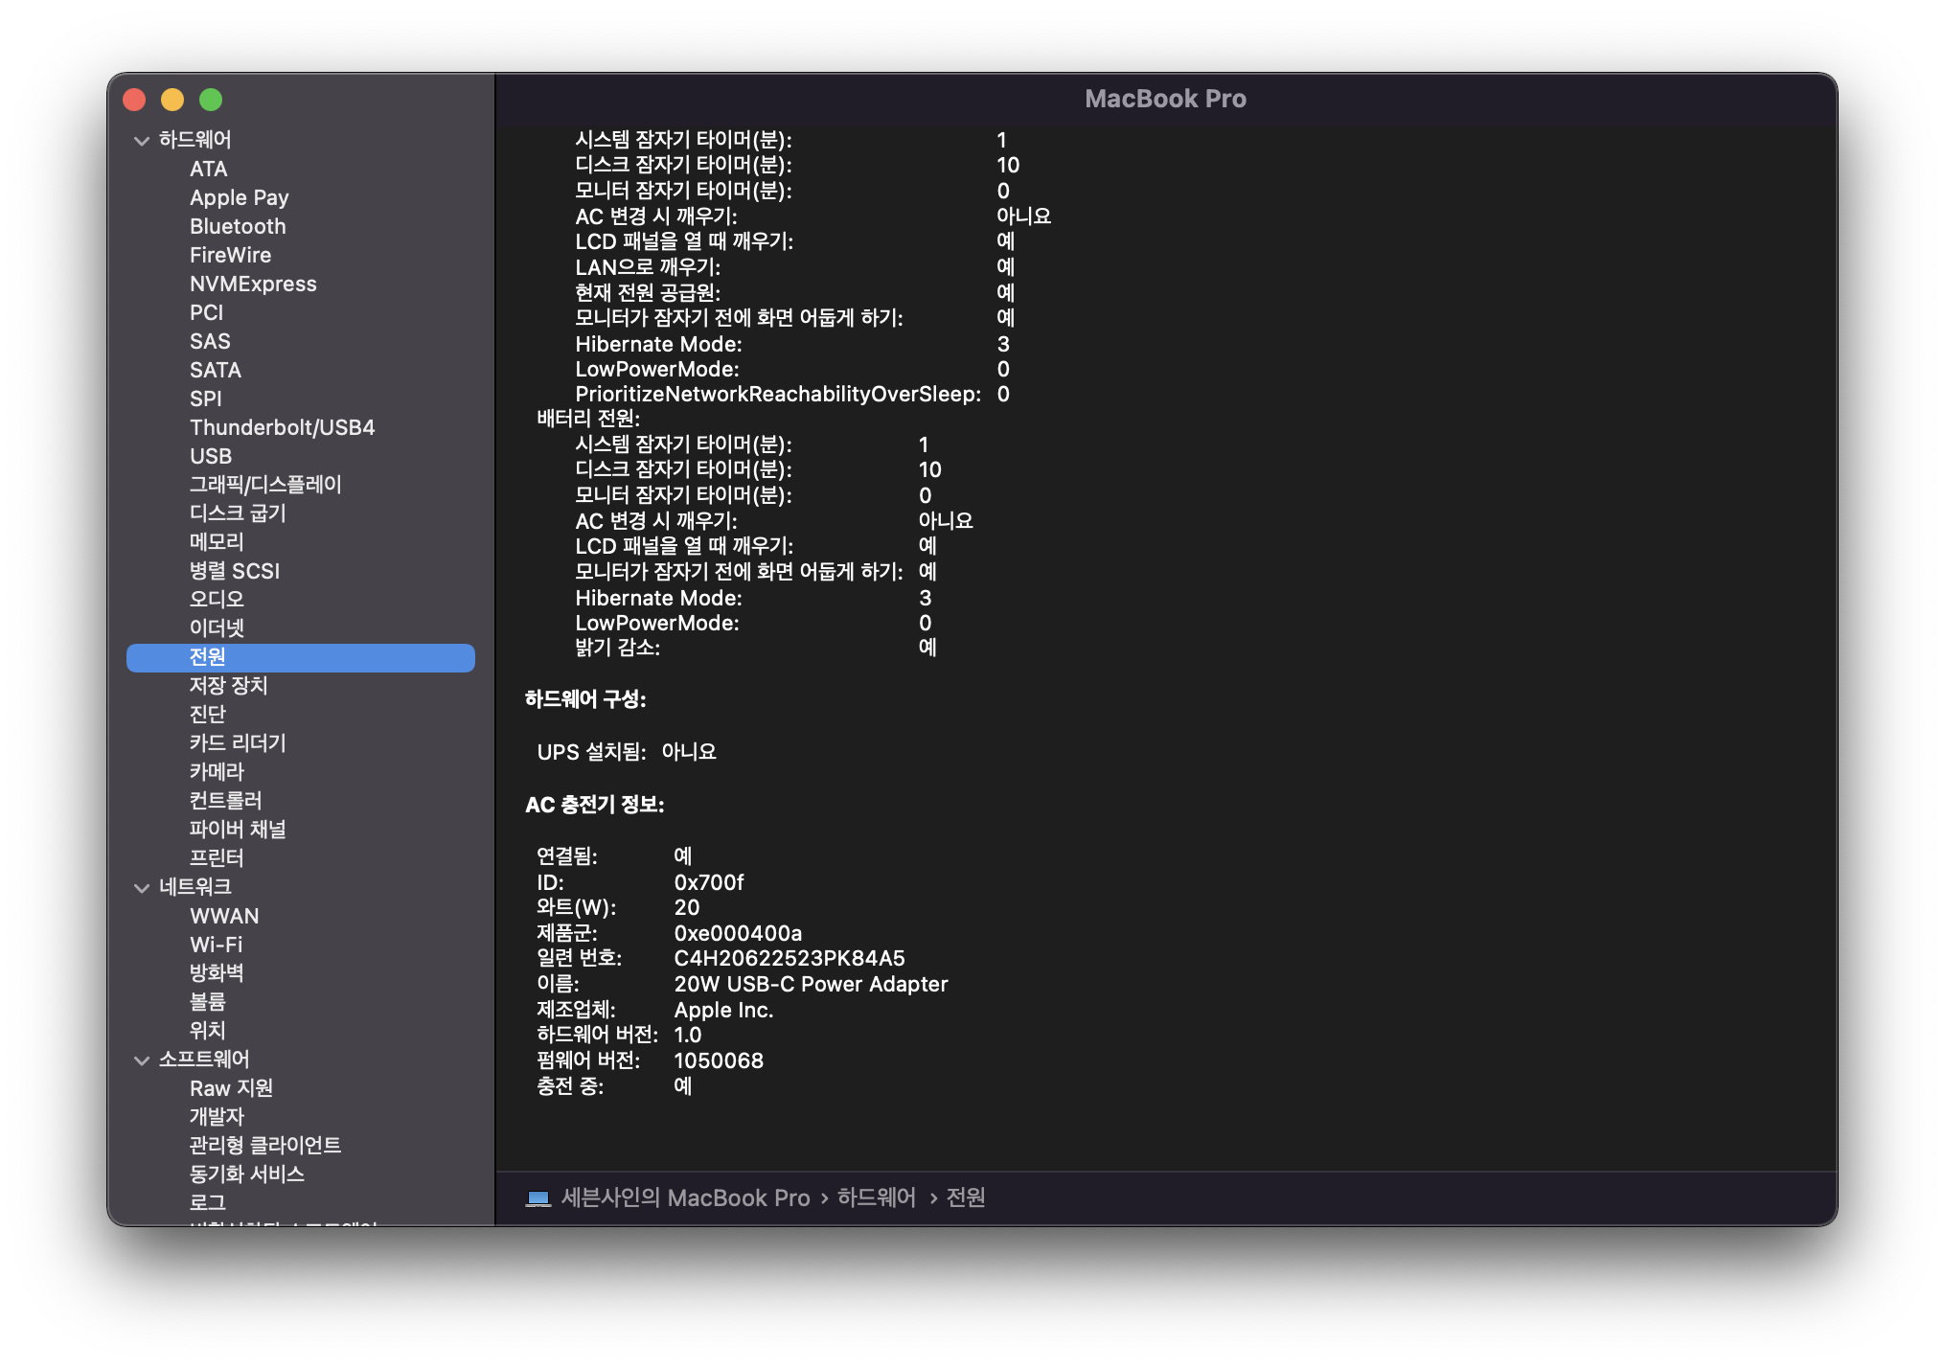Click the charger serial number value
1945x1368 pixels.
(x=789, y=958)
